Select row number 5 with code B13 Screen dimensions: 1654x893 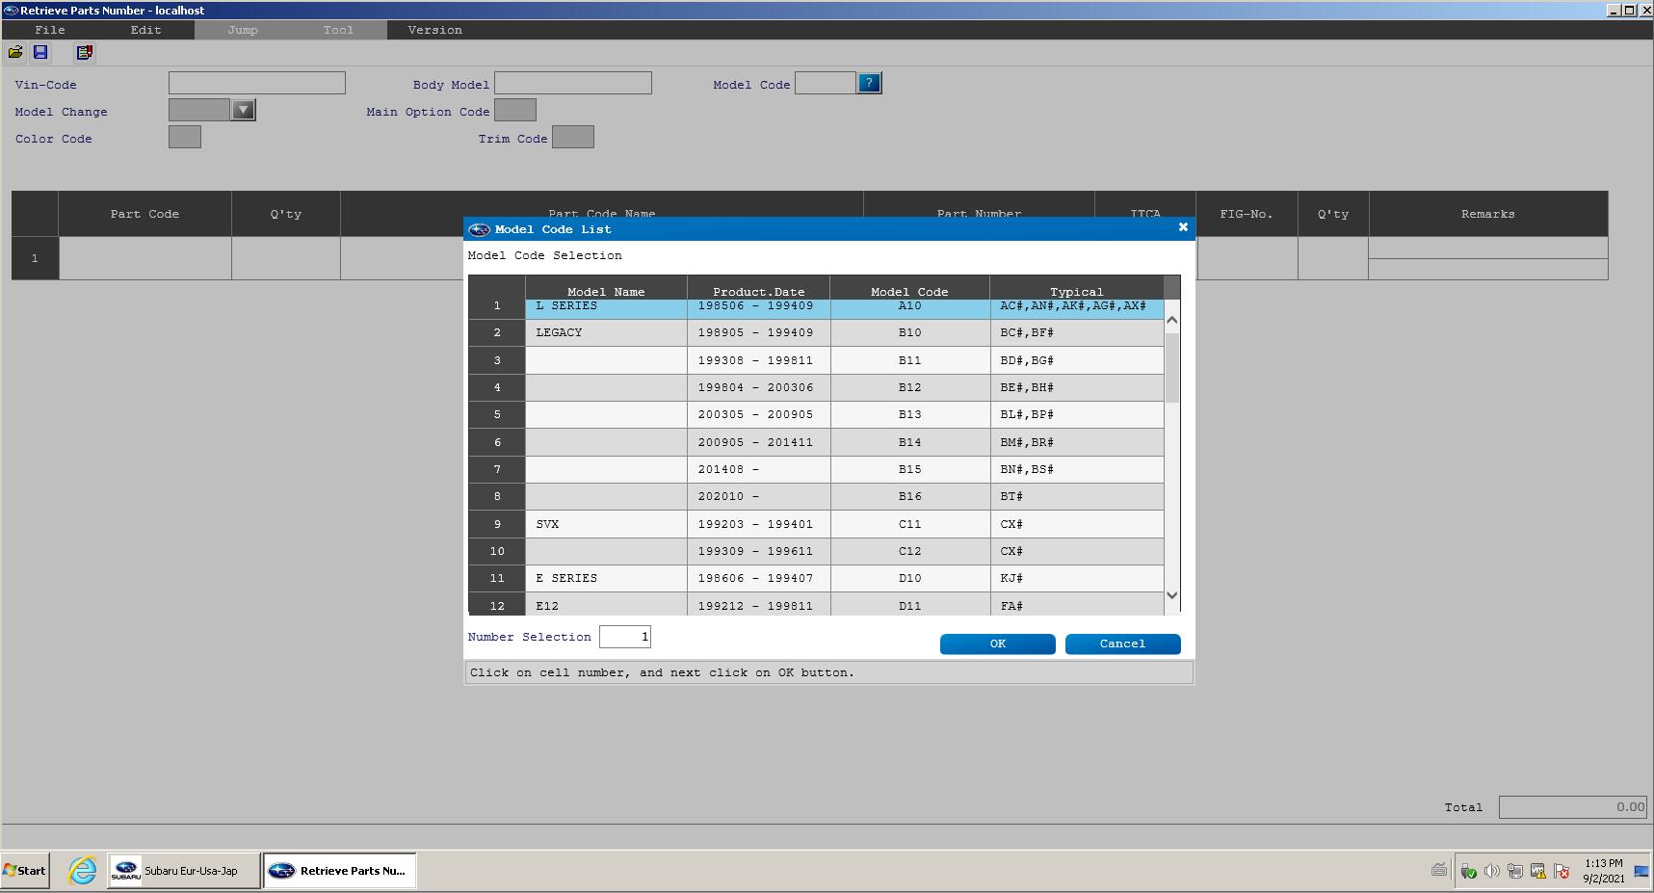[x=497, y=414]
